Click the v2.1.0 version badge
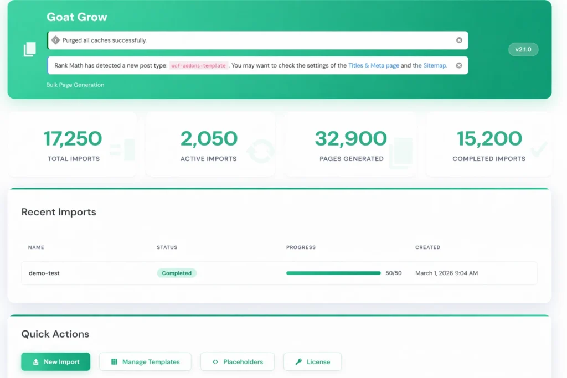Image resolution: width=567 pixels, height=378 pixels. [x=523, y=49]
